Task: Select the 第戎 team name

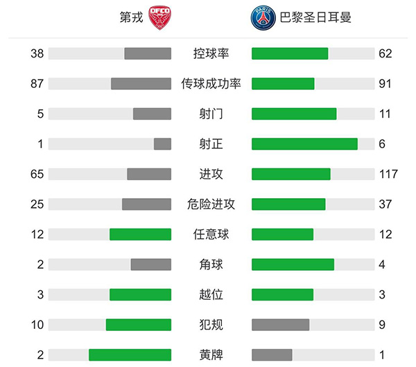Action: click(x=131, y=17)
